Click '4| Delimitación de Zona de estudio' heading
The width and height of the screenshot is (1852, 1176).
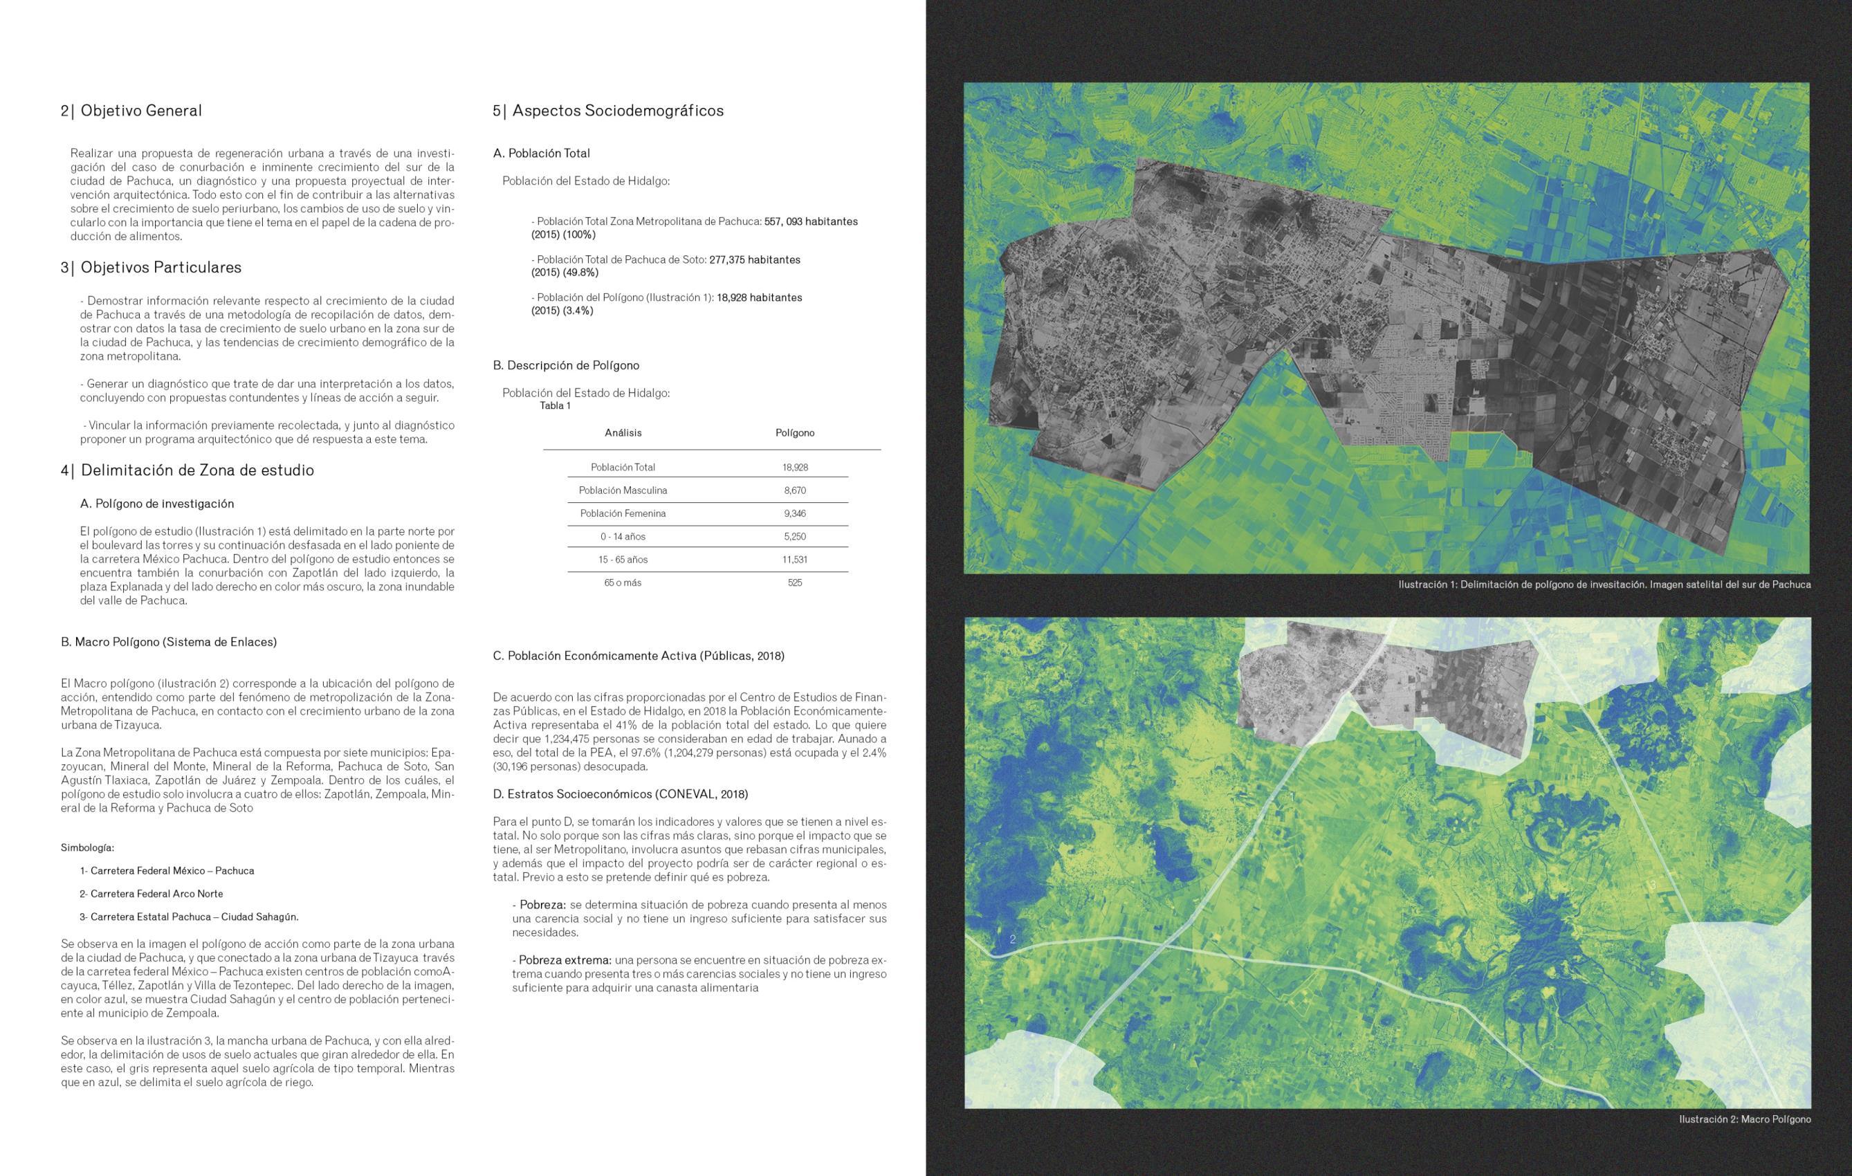[187, 470]
